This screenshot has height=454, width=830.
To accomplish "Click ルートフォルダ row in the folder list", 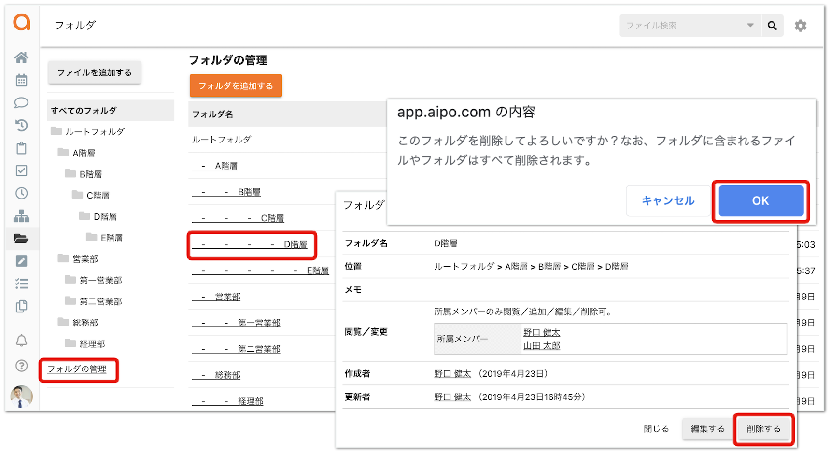I will [222, 140].
